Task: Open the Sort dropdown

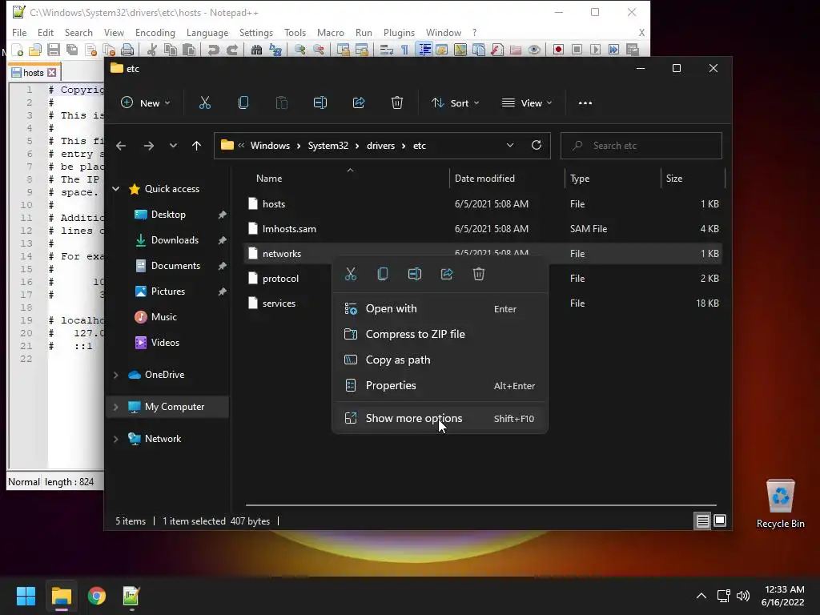Action: pos(455,103)
